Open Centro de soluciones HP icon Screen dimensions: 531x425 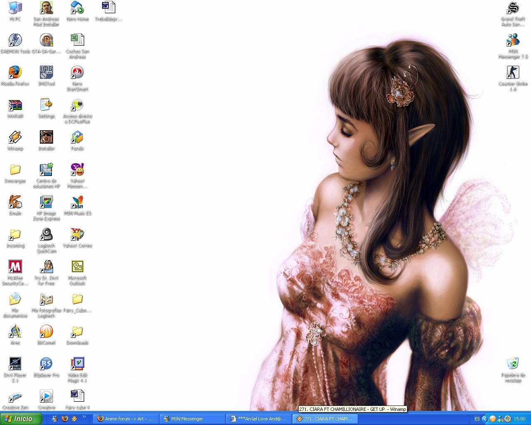point(46,176)
